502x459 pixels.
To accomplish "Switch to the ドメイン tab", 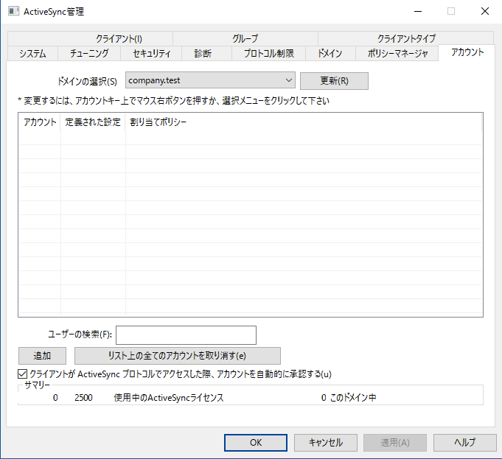I will coord(330,53).
